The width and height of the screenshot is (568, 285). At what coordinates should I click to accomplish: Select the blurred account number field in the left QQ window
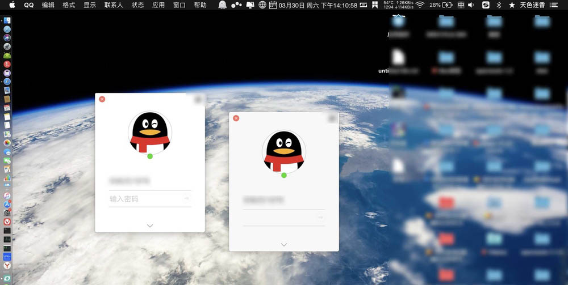click(150, 181)
